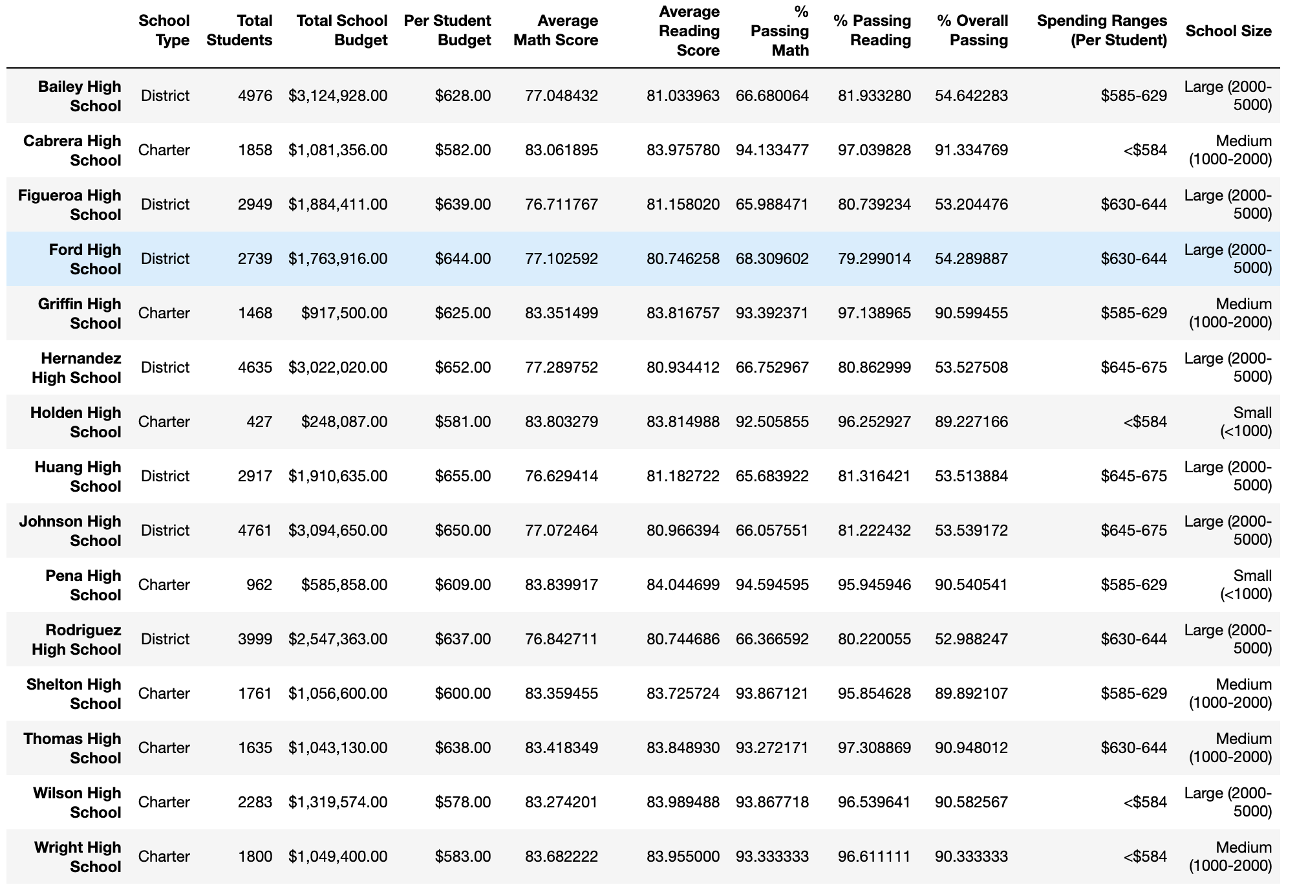
Task: Click the Average Math Score header
Action: [x=556, y=30]
